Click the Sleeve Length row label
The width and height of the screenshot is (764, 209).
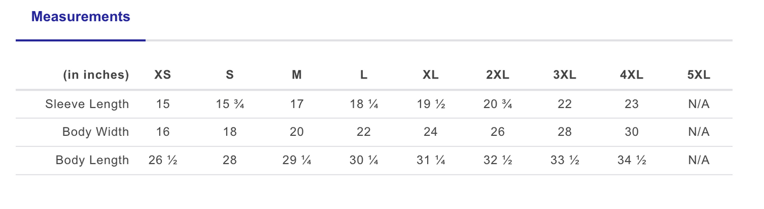(87, 104)
